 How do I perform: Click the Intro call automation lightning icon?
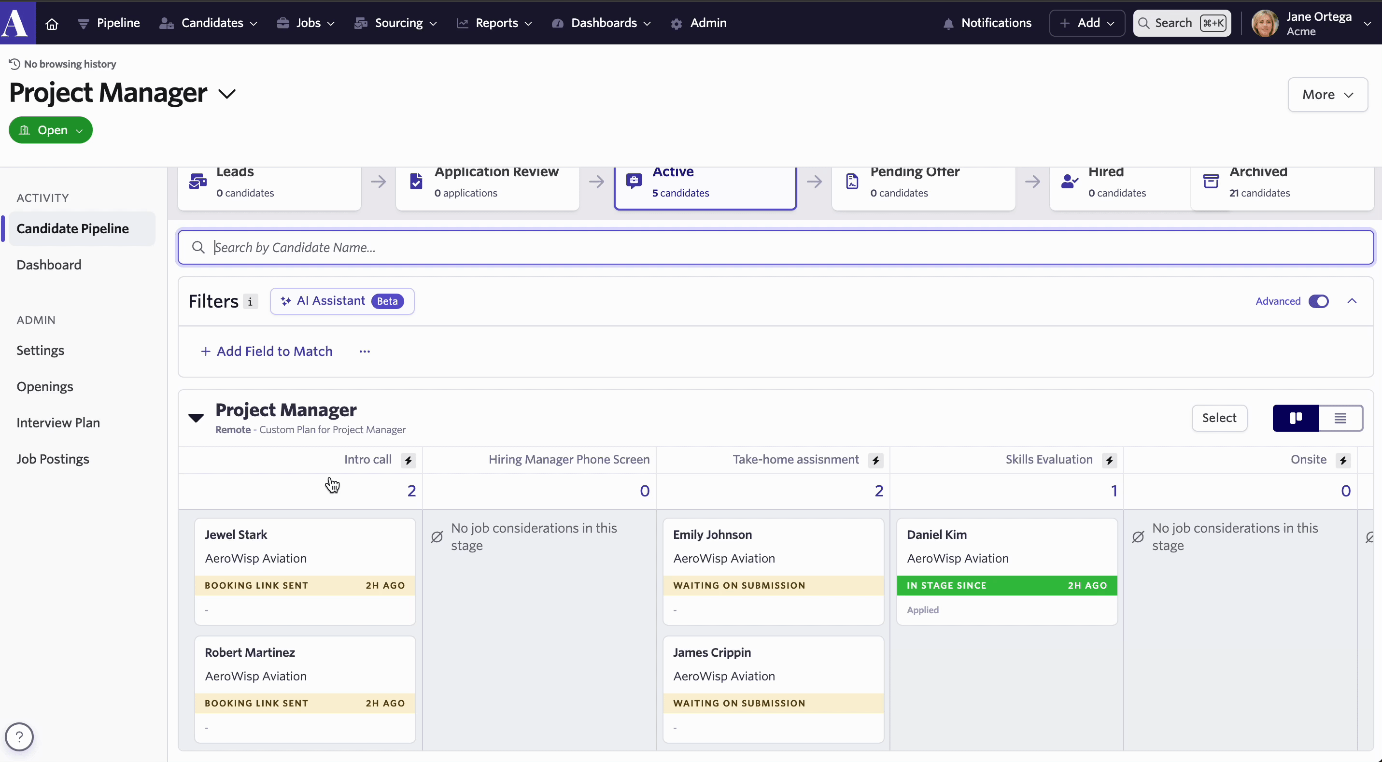408,460
